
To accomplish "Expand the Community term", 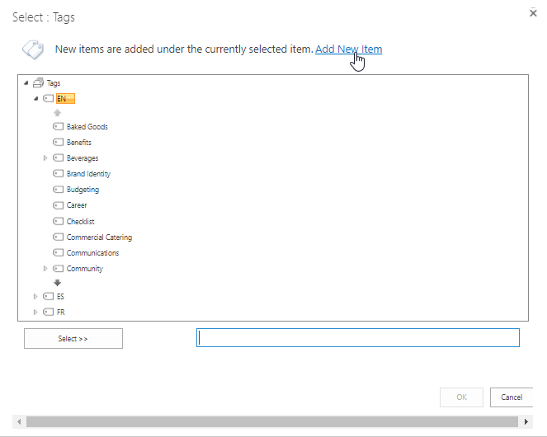I will tap(45, 269).
